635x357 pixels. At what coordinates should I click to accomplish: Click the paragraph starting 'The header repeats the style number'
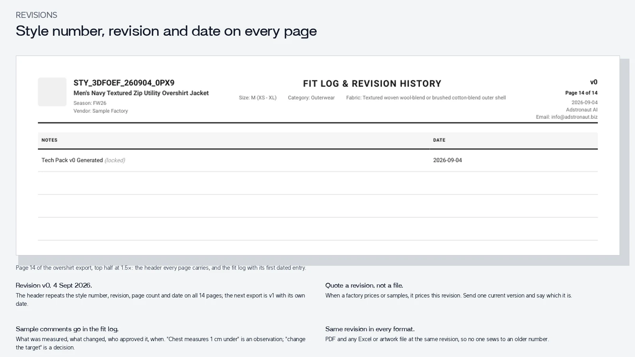[x=160, y=300]
